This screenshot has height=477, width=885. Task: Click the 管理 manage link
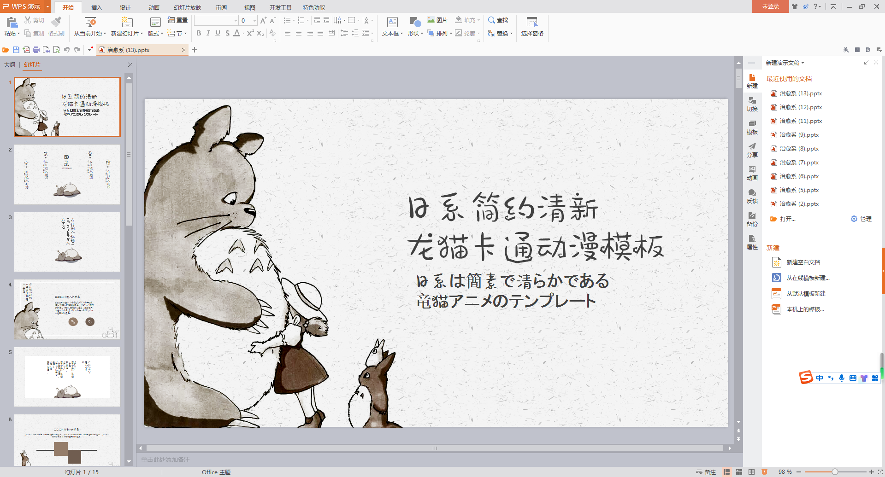click(x=861, y=219)
